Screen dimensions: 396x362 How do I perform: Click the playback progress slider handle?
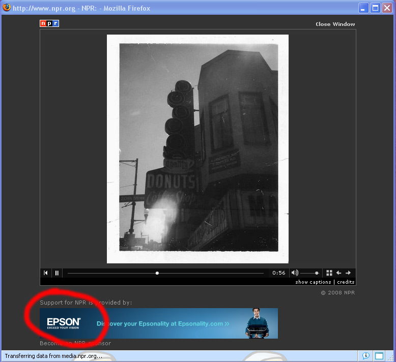157,273
